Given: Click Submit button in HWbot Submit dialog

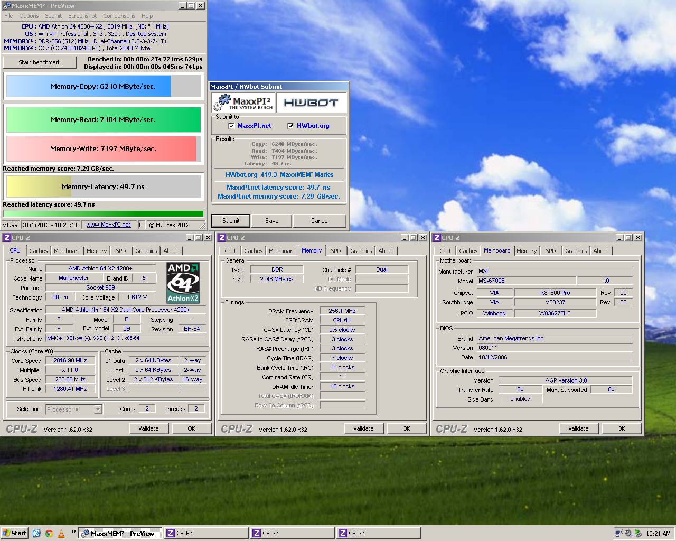Looking at the screenshot, I should click(231, 221).
